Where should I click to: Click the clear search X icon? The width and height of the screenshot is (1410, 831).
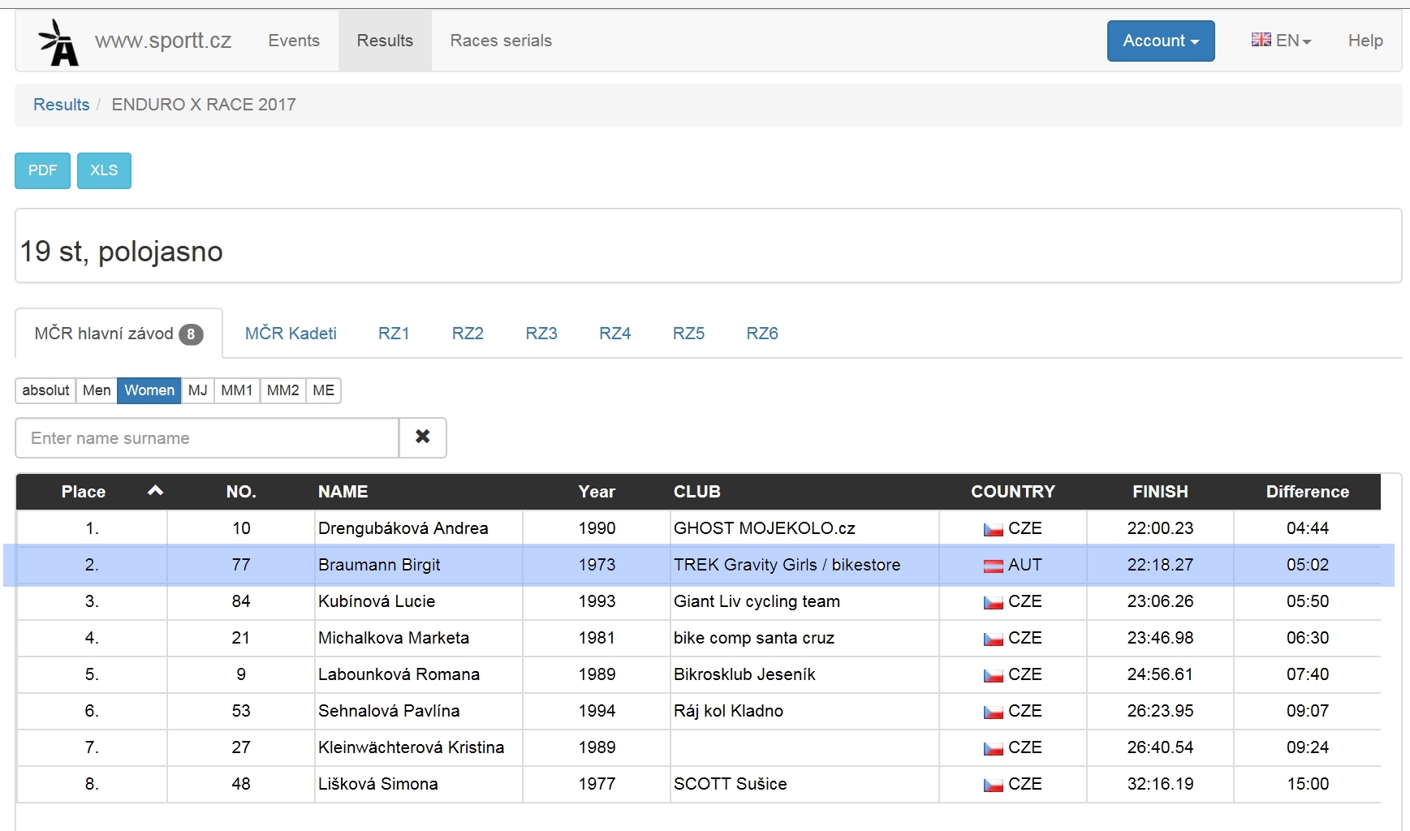(x=422, y=437)
